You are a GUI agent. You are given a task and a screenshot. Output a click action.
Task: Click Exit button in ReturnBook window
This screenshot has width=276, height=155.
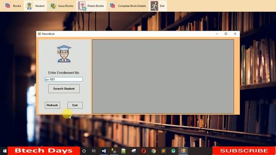pyautogui.click(x=75, y=105)
